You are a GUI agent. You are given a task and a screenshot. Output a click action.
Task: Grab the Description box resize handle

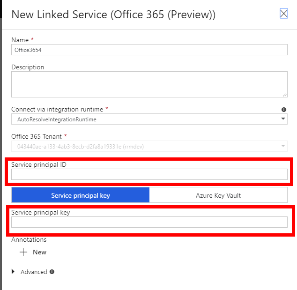click(285, 94)
